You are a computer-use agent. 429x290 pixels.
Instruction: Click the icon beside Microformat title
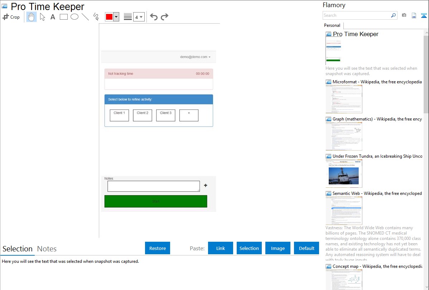tap(329, 82)
